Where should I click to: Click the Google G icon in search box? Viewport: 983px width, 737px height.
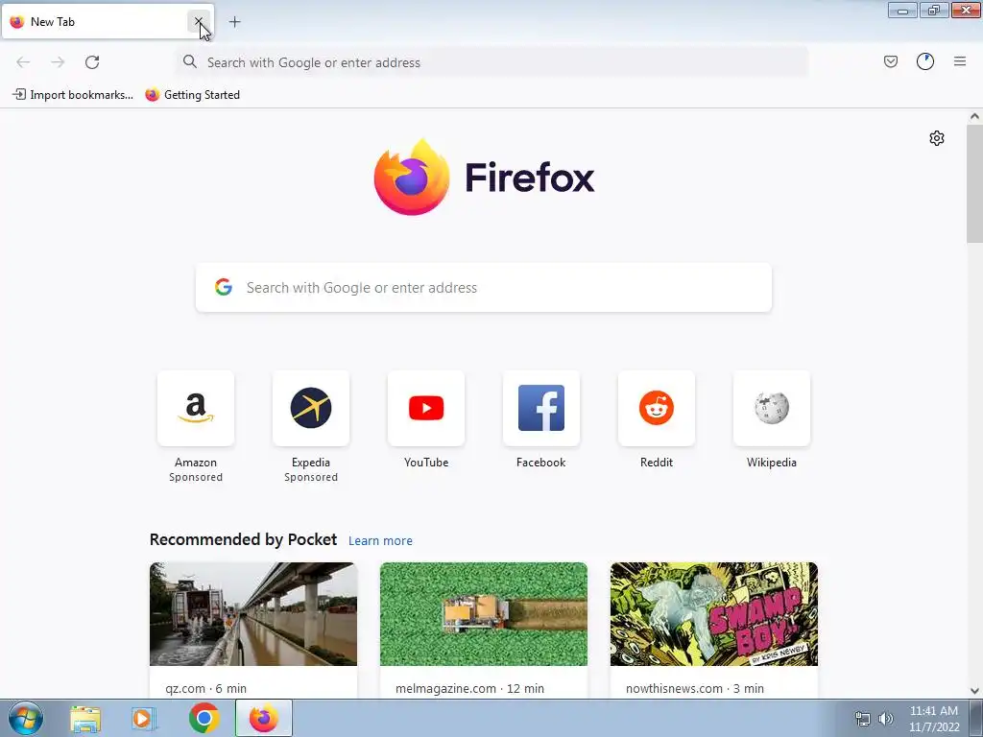pos(224,287)
